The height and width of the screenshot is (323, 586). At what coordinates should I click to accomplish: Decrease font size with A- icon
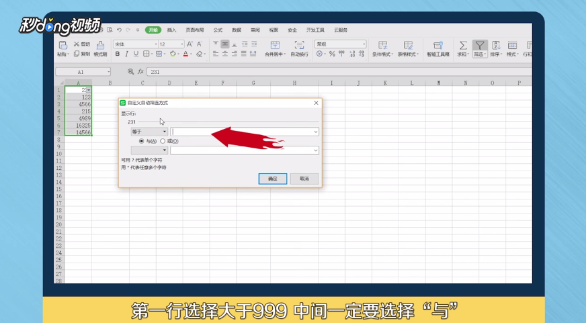[200, 44]
